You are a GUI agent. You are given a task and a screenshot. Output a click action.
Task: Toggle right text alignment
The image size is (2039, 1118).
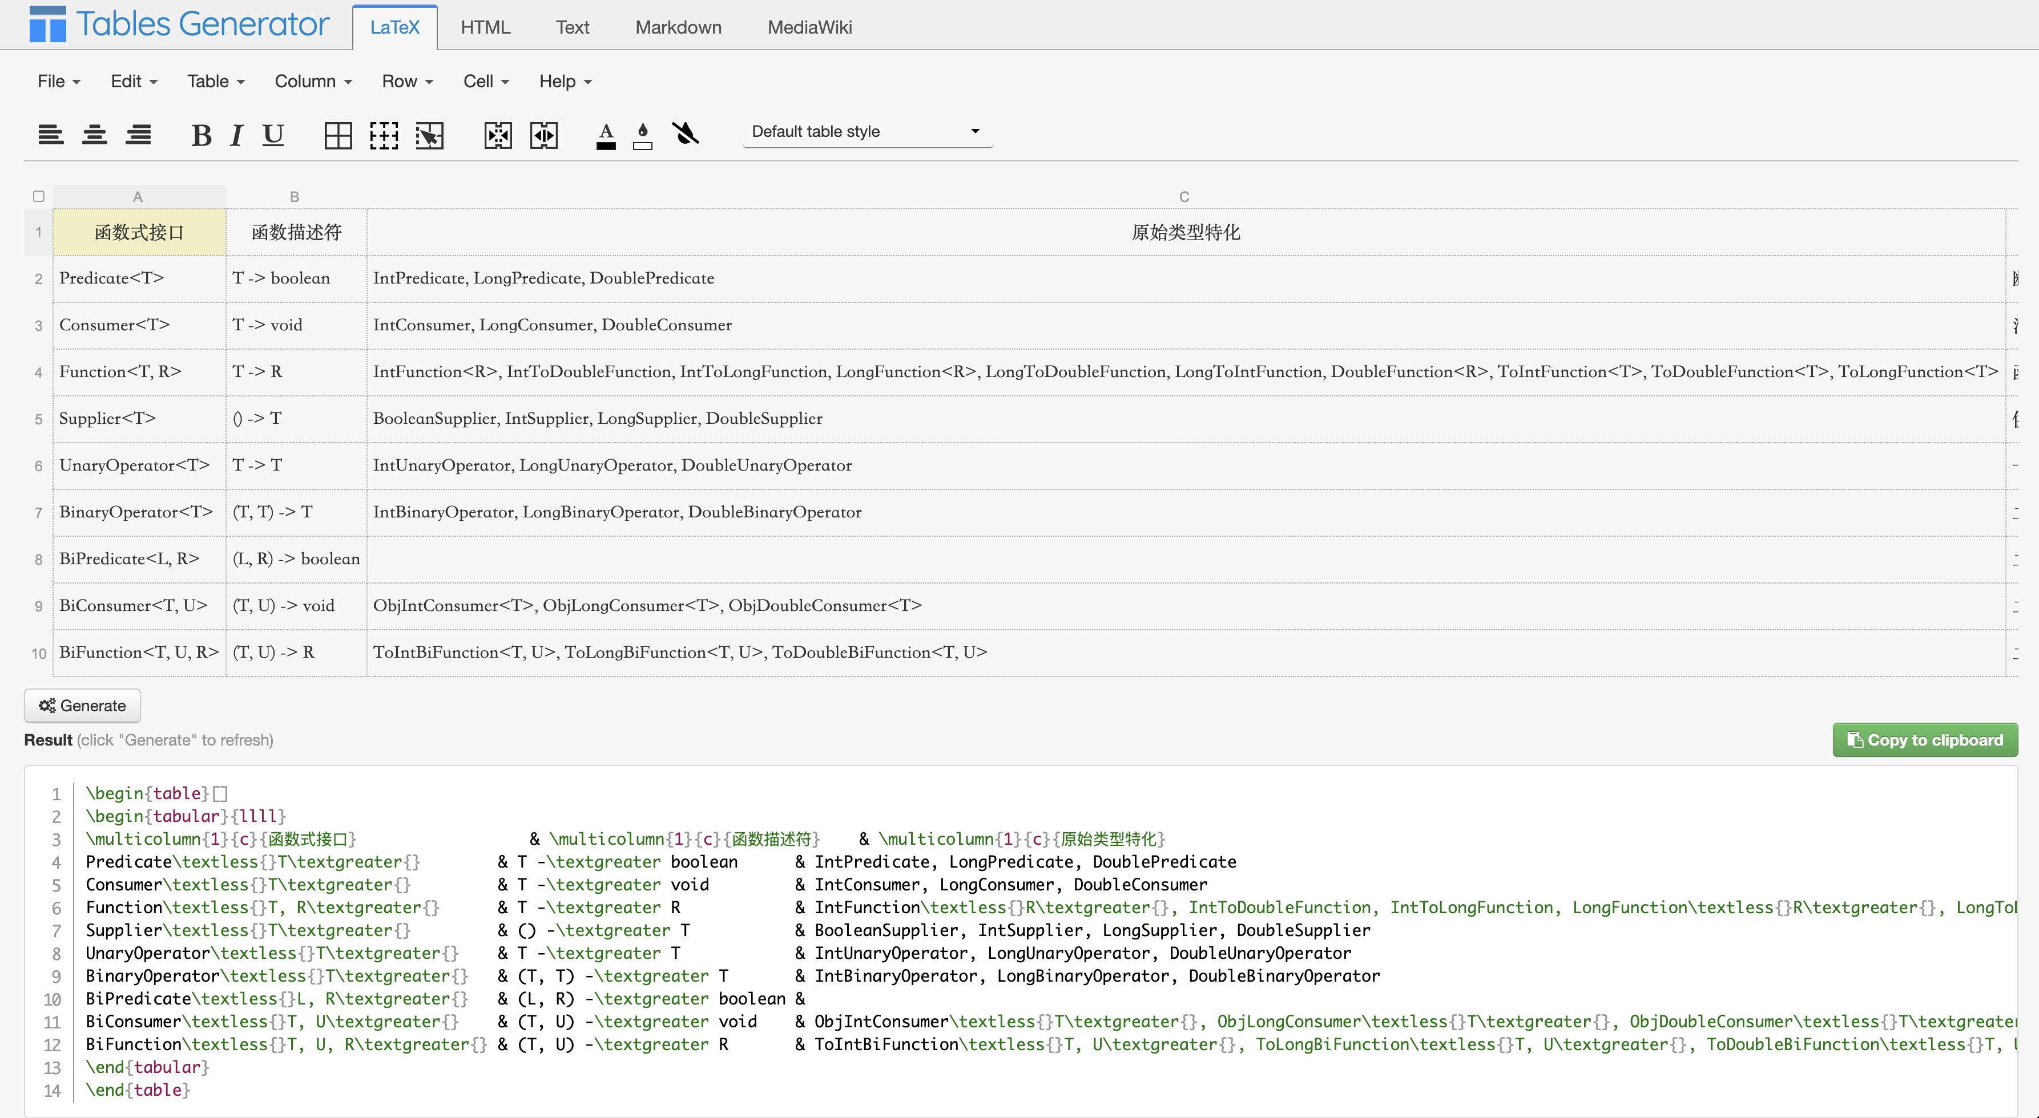[139, 135]
